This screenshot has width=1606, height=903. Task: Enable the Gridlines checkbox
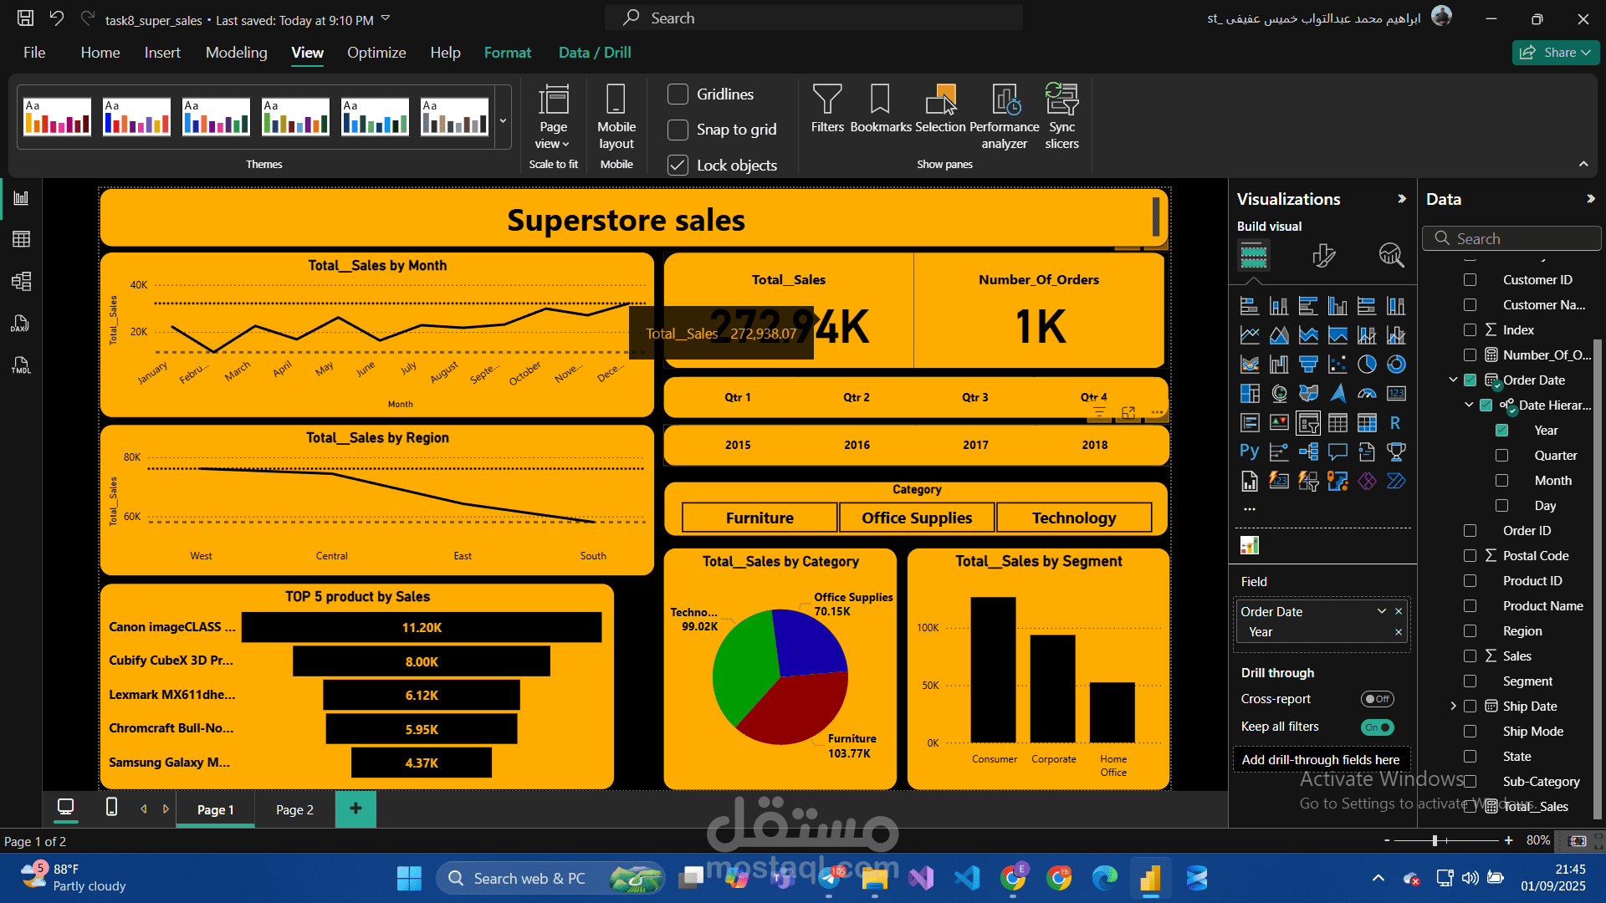point(678,94)
